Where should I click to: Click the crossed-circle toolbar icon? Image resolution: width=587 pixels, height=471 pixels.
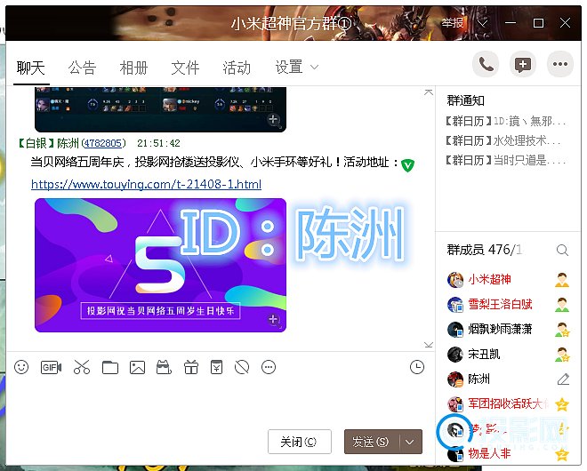tap(242, 367)
